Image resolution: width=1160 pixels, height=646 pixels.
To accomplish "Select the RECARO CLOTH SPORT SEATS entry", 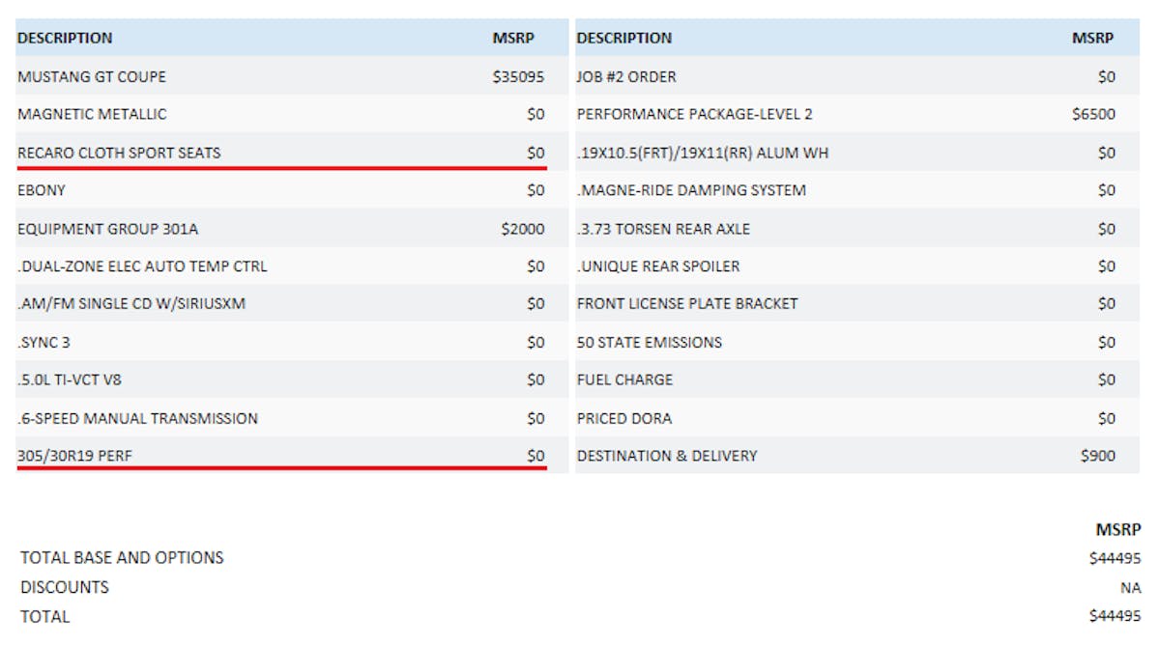I will click(x=119, y=153).
